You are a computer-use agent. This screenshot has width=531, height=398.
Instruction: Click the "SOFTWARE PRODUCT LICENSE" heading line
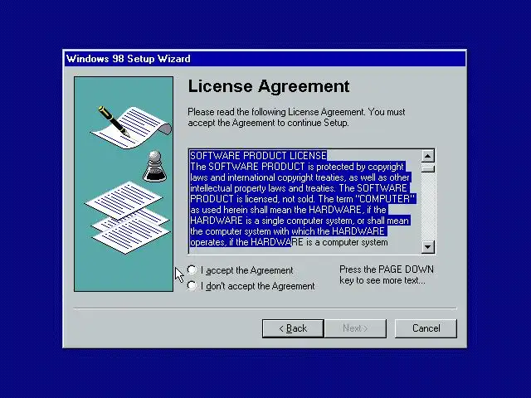point(258,156)
